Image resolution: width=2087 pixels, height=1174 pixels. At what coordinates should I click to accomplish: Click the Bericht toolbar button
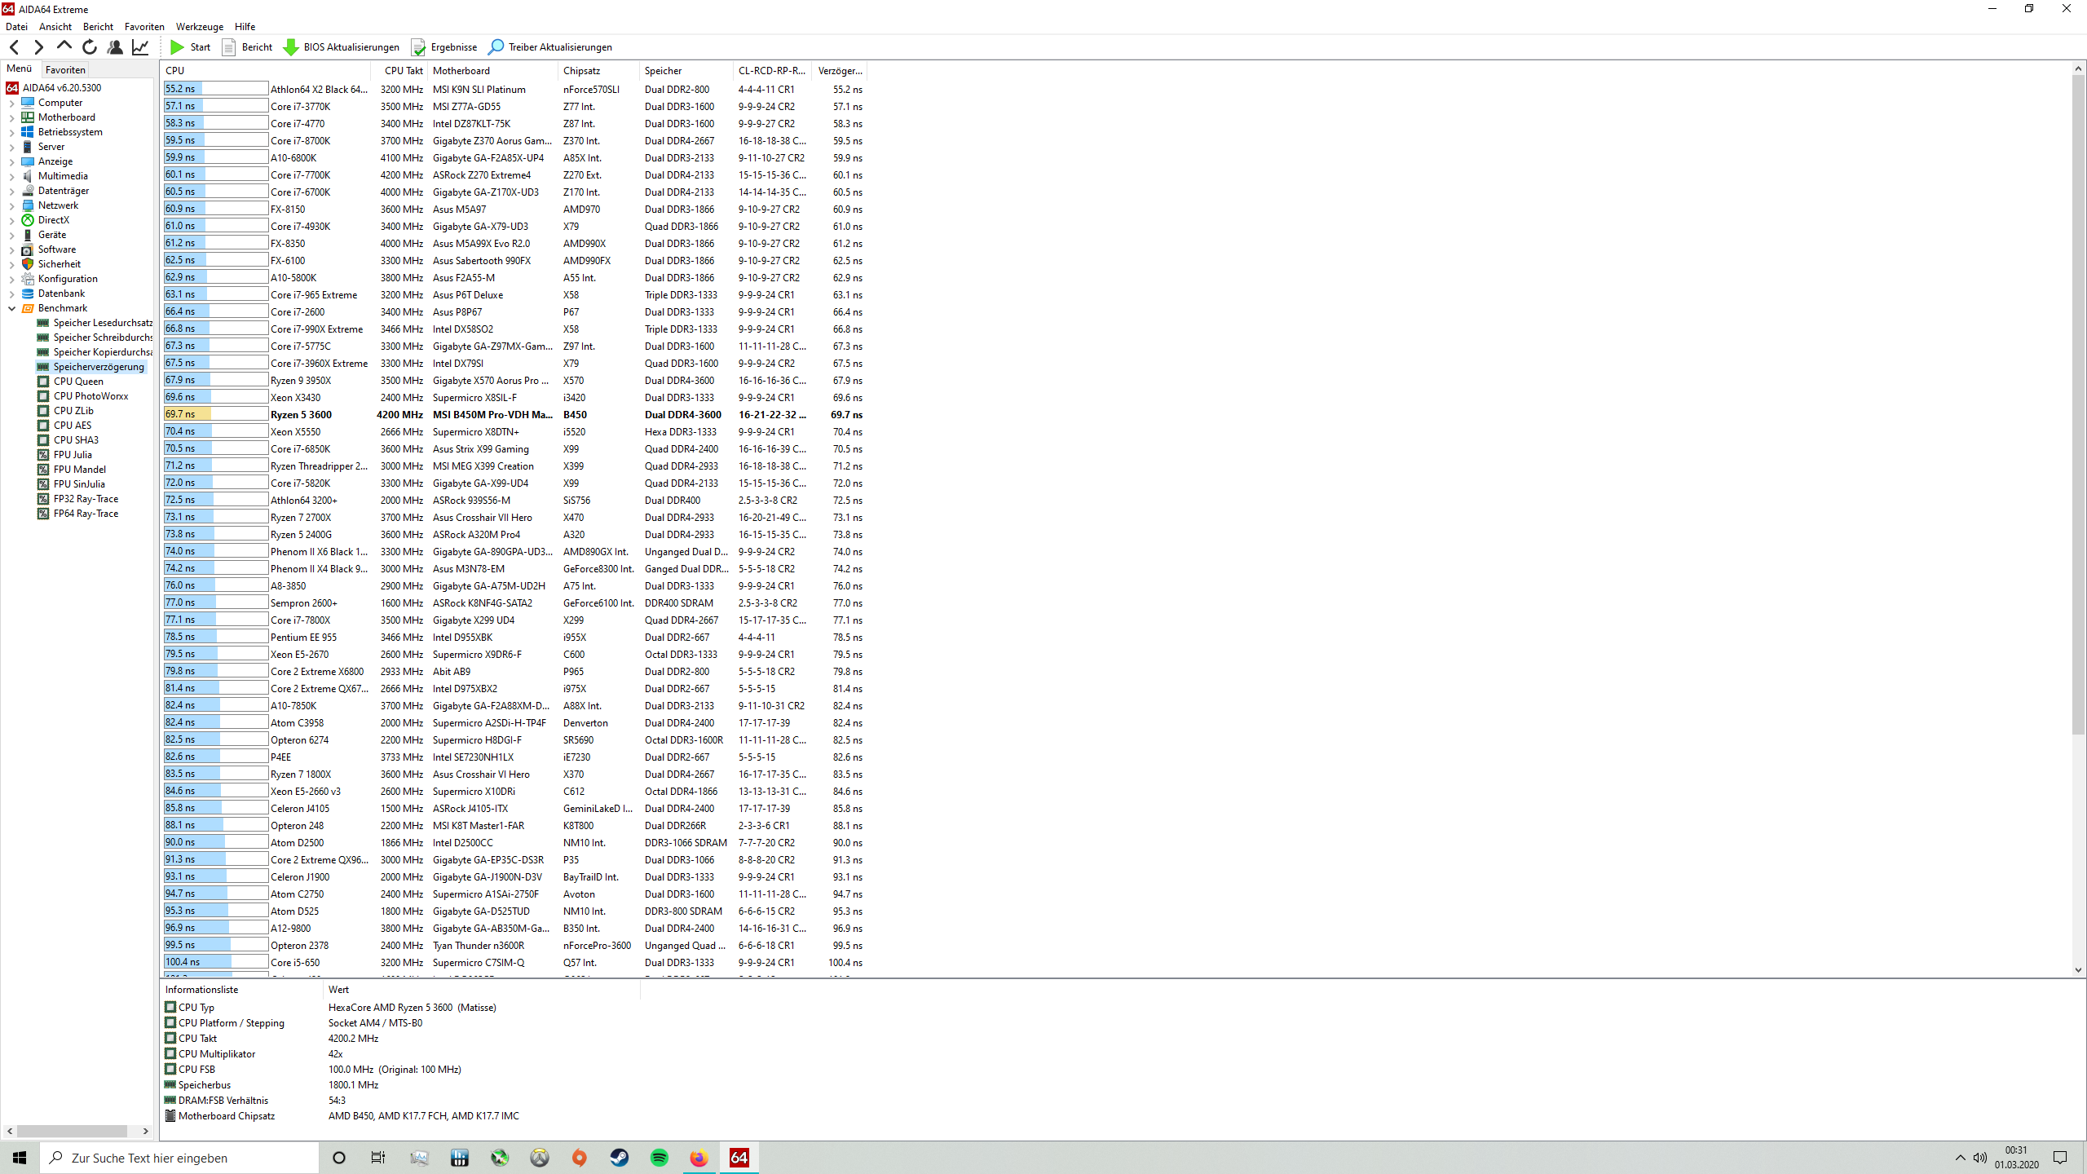click(248, 47)
